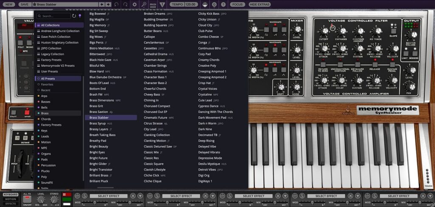Open first SELECT EFFECT selector
The image size is (435, 207).
click(108, 196)
